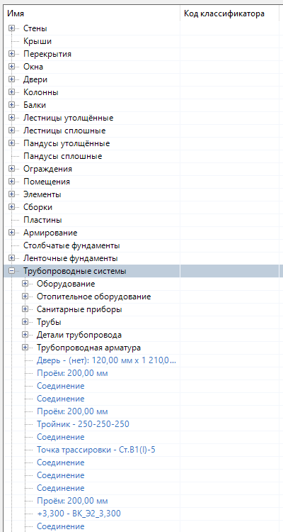
Task: Select the Оборудование item
Action: pyautogui.click(x=66, y=284)
